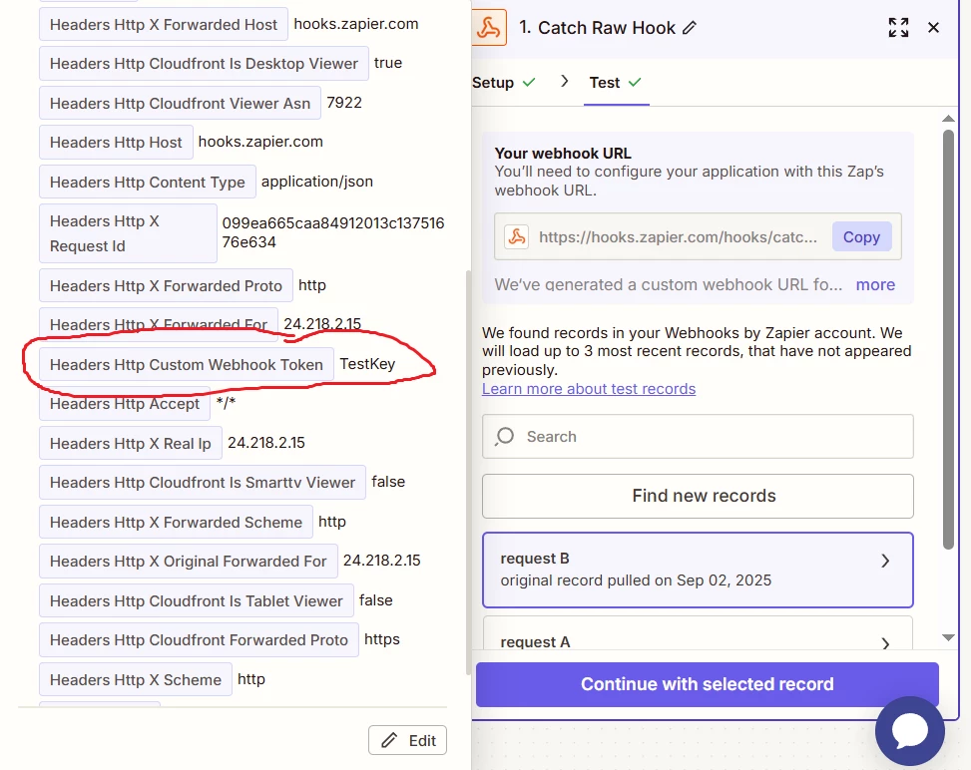Click the Webhooks app icon in header
971x770 pixels.
tap(489, 28)
